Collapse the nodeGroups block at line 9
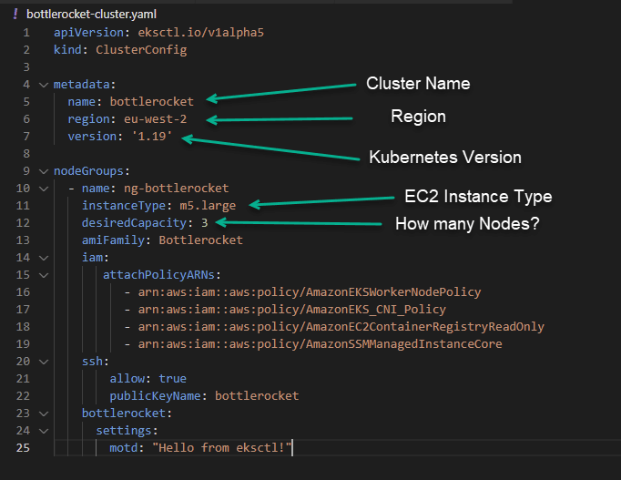621x480 pixels. [44, 171]
